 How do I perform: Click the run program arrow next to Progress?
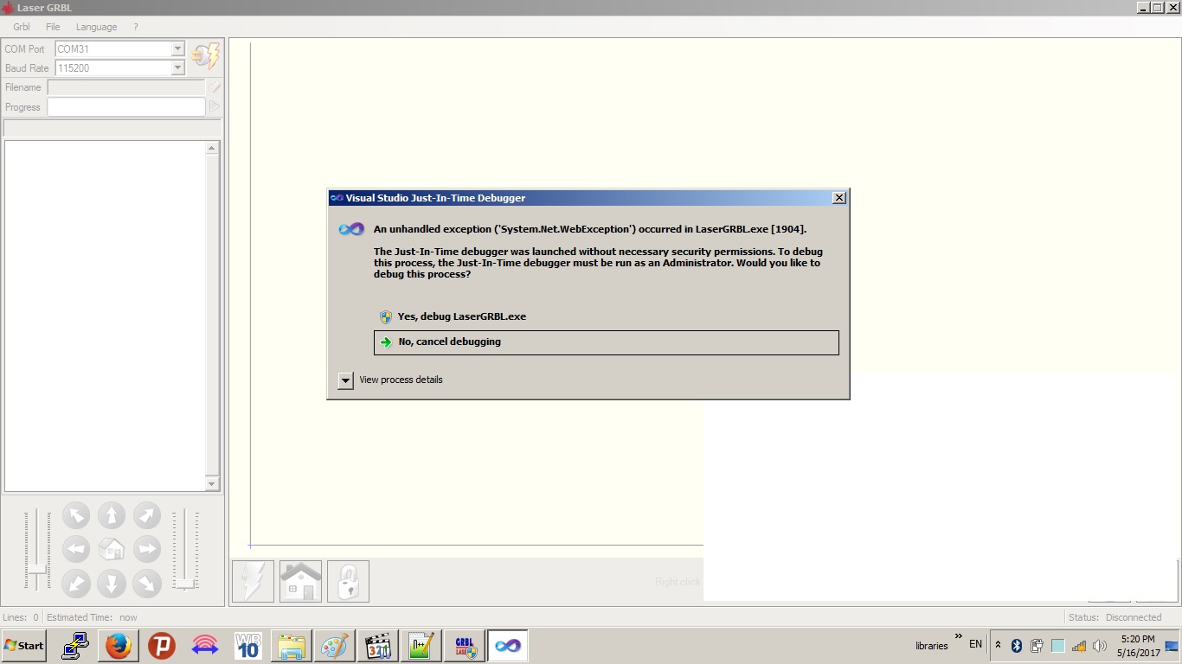coord(214,106)
